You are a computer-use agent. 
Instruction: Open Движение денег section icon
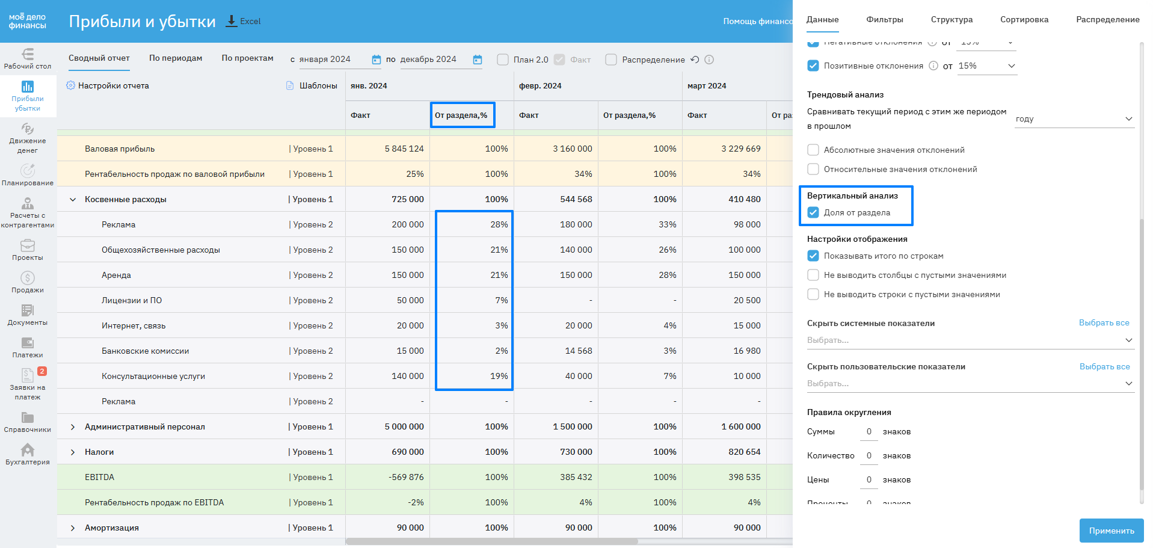click(x=28, y=129)
